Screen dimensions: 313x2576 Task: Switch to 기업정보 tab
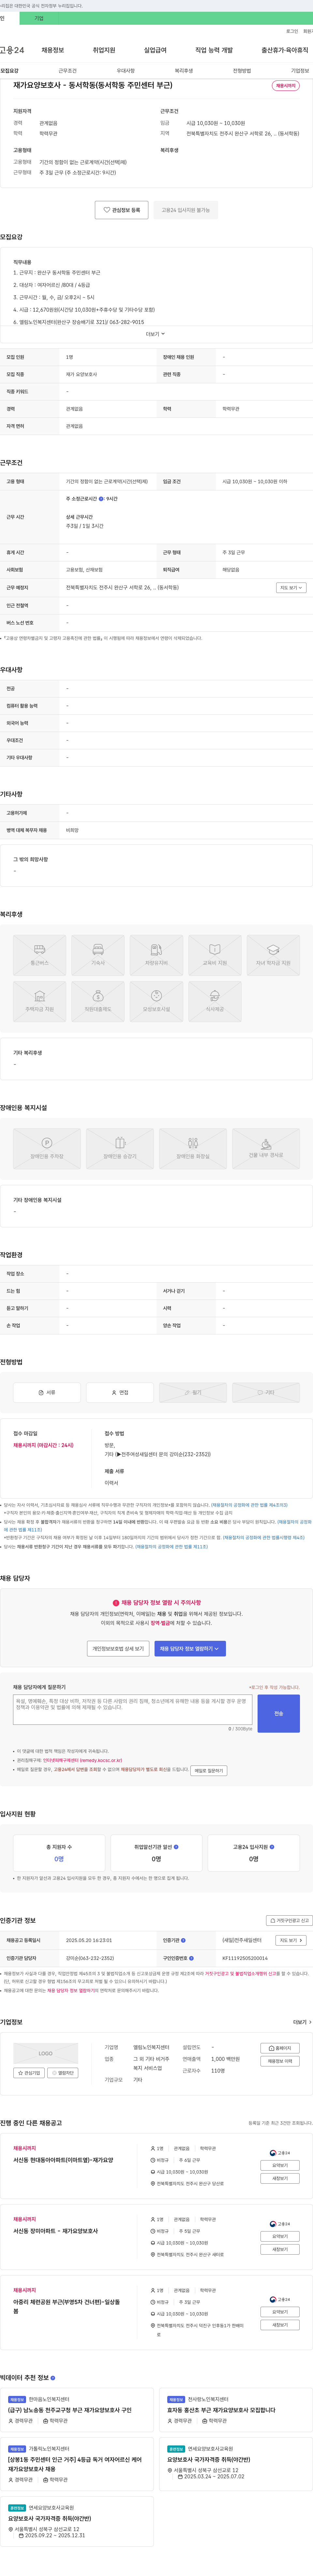300,71
